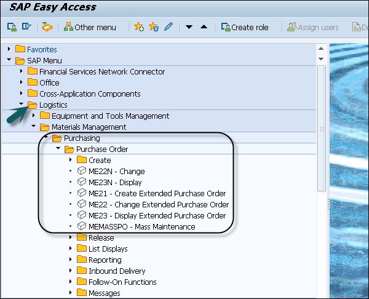Expand the Favorites folder

point(9,49)
